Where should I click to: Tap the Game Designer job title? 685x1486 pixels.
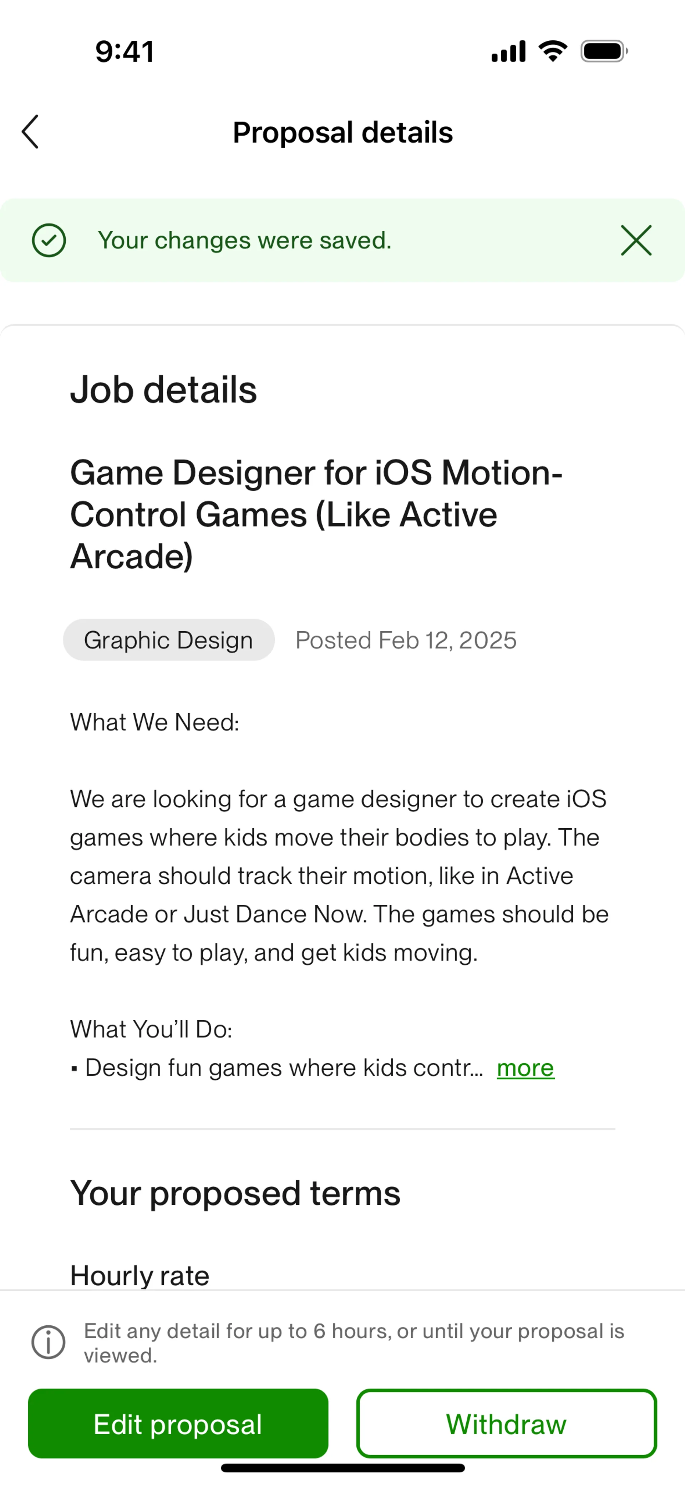(x=316, y=514)
